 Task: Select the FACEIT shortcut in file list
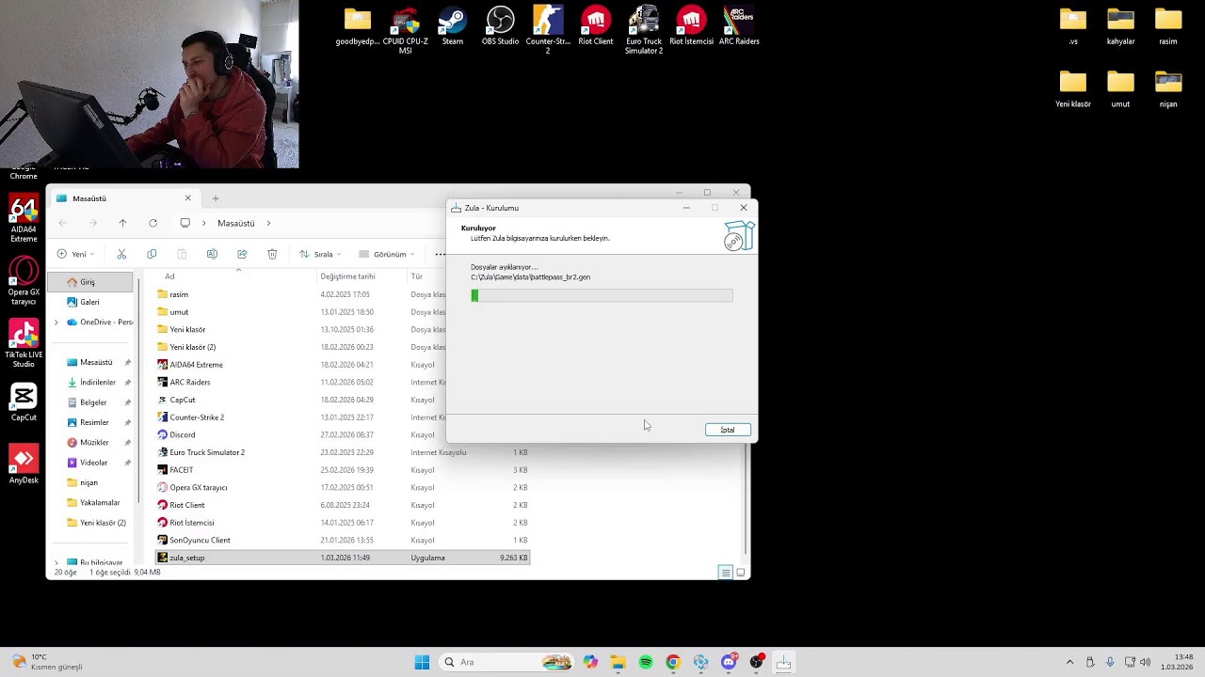click(x=343, y=470)
